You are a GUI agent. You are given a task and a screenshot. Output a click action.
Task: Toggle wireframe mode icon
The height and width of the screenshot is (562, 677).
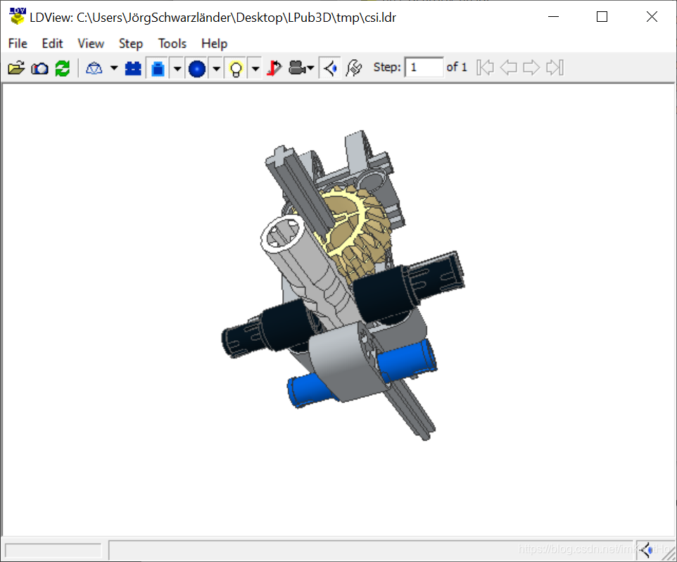tap(94, 68)
